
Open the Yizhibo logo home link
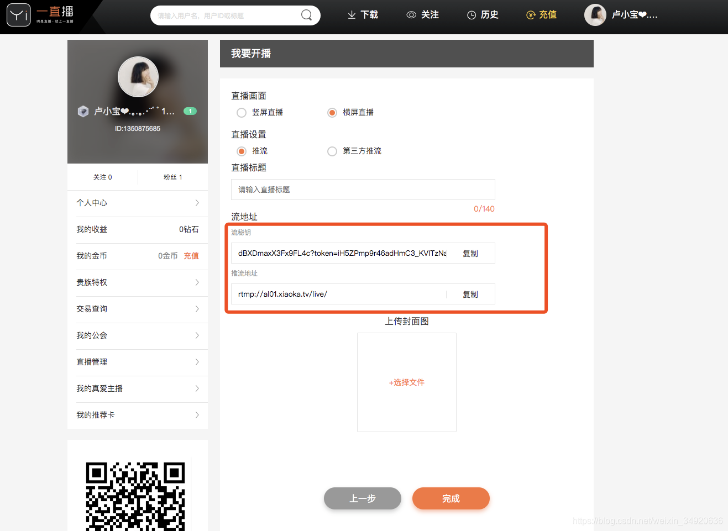[40, 15]
